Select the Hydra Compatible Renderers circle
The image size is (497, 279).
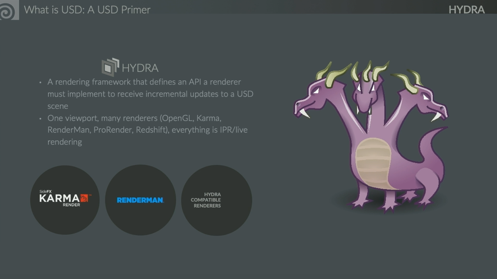point(217,200)
